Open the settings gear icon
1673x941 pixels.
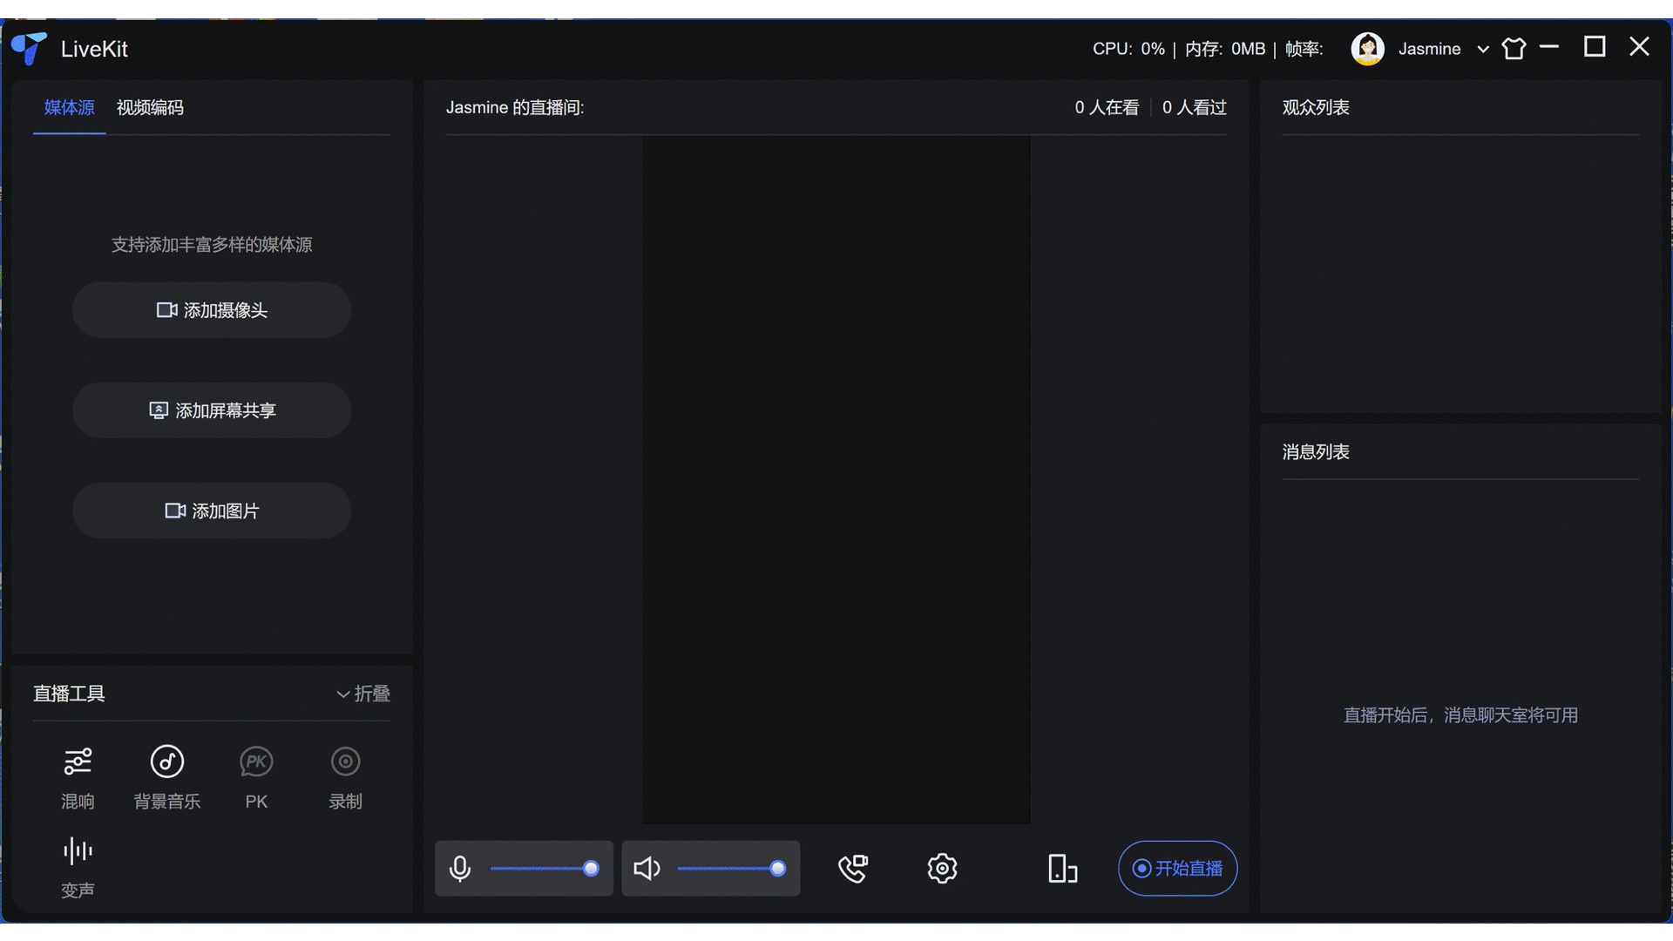pos(942,869)
